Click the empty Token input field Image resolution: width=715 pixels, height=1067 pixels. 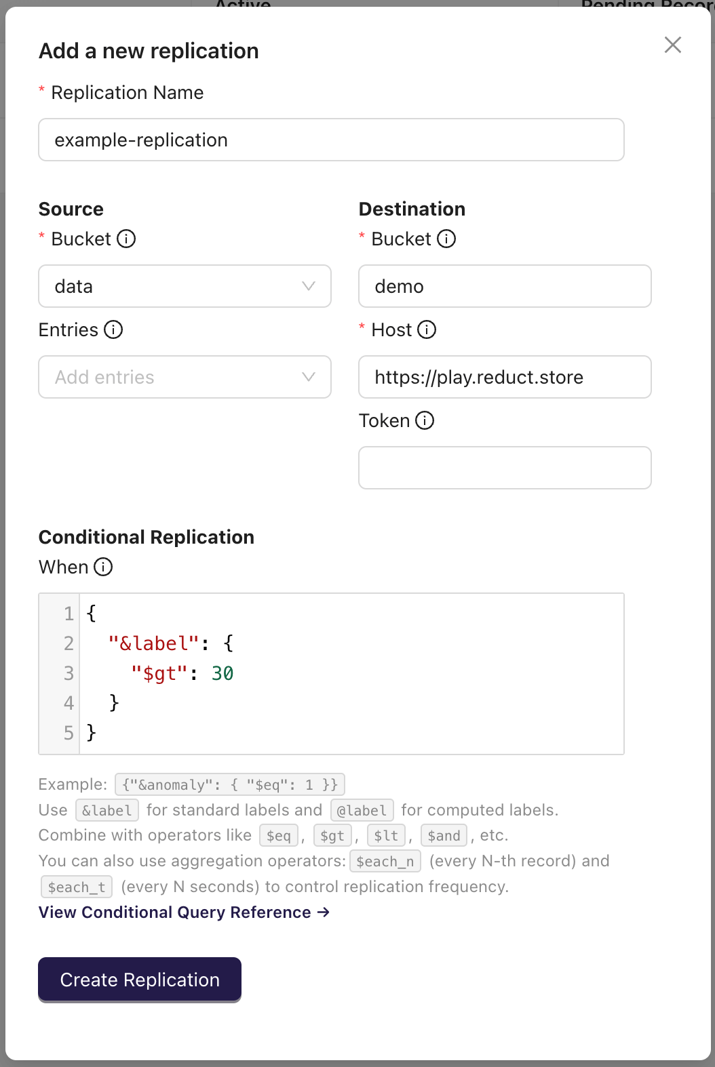[x=505, y=468]
